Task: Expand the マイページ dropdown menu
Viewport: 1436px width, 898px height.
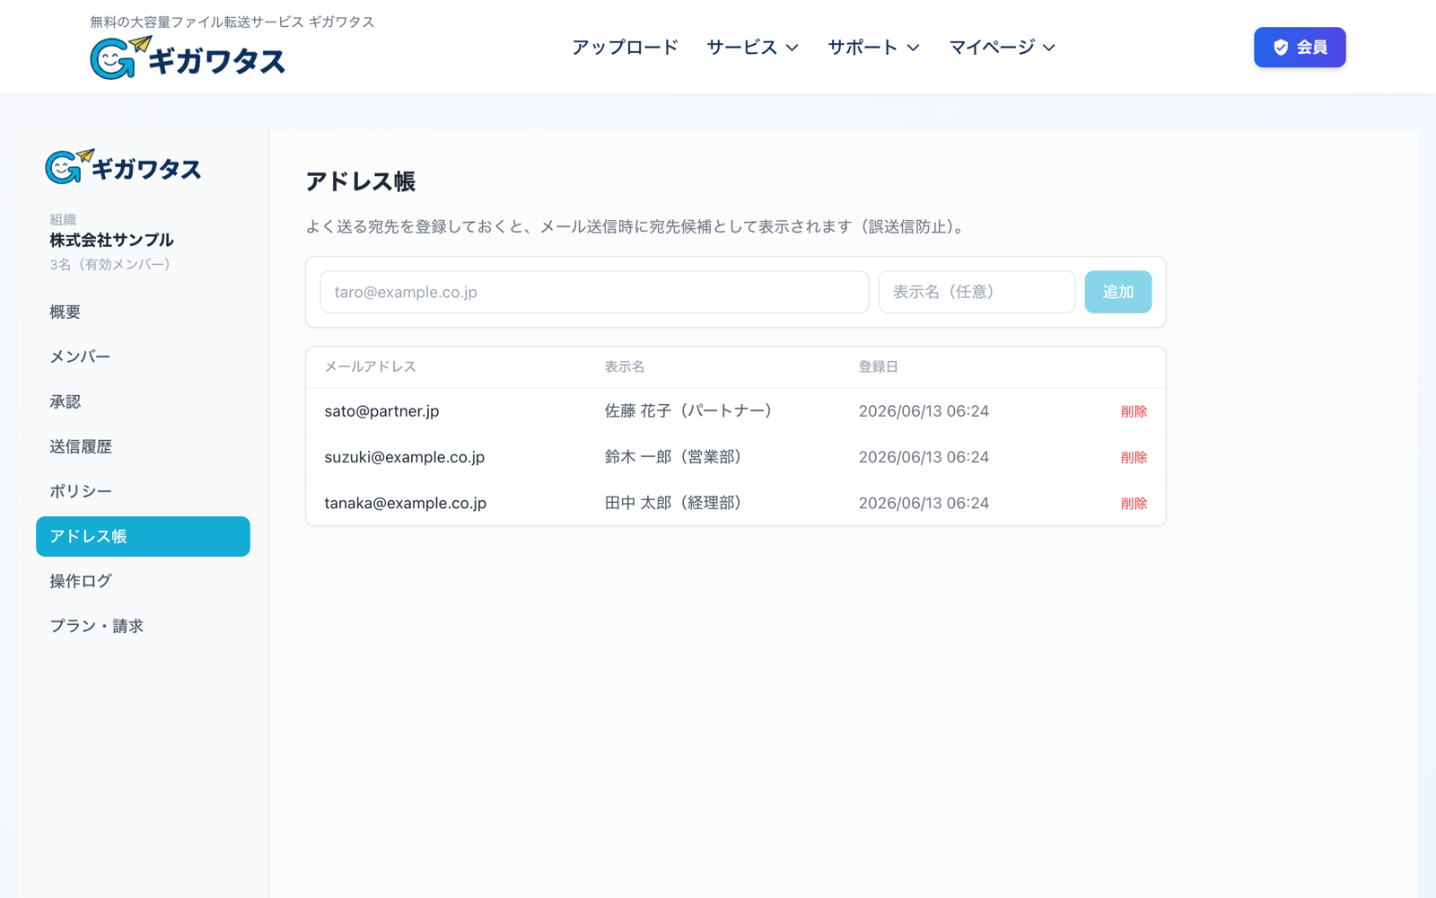Action: 1002,47
